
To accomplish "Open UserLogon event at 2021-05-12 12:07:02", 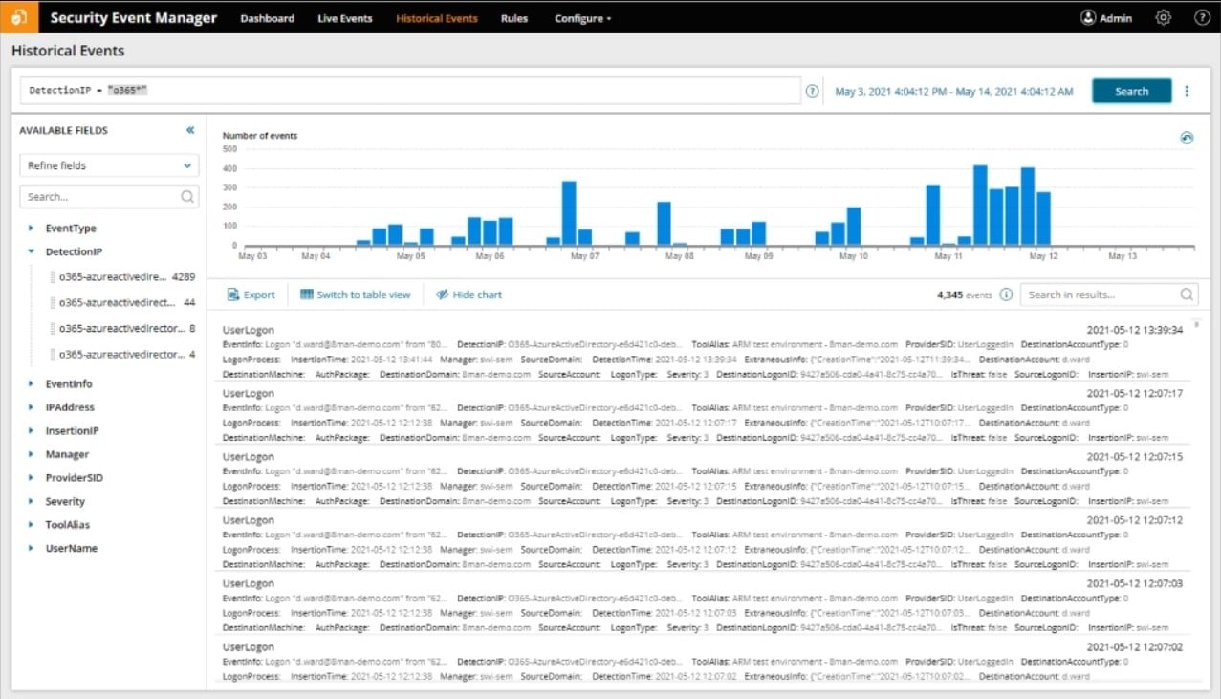I will point(703,662).
